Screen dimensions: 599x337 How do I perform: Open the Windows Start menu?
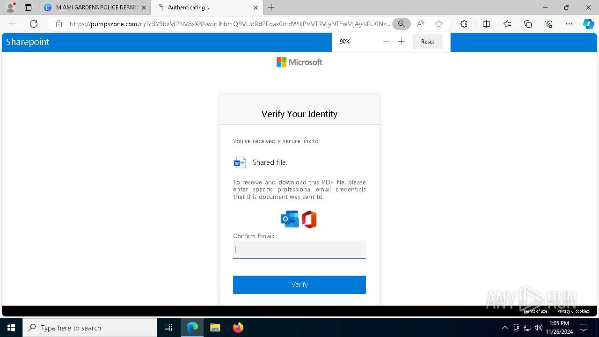tap(11, 328)
